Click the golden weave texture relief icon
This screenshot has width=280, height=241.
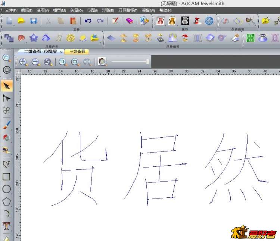pyautogui.click(x=71, y=38)
